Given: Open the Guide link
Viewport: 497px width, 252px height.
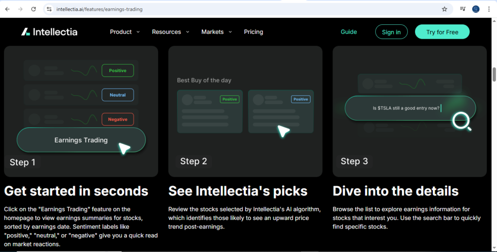Looking at the screenshot, I should [x=348, y=31].
